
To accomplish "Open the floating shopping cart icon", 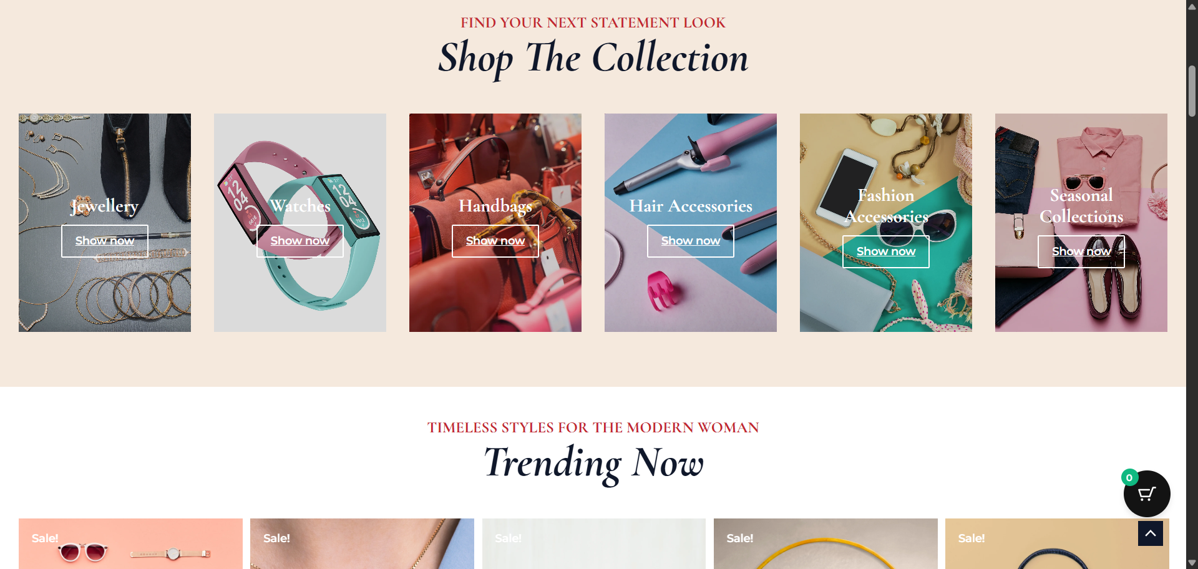I will (x=1147, y=494).
